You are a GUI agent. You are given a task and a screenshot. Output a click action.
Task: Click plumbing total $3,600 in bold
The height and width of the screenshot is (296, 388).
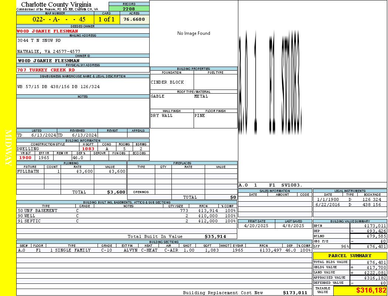point(116,192)
